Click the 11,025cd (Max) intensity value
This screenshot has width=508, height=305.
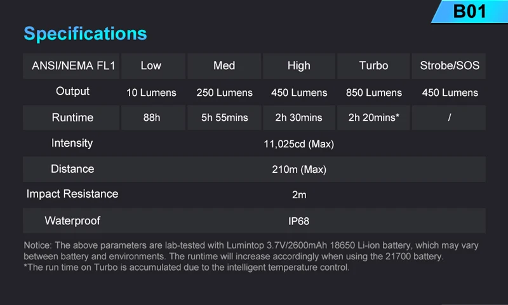[x=298, y=144]
